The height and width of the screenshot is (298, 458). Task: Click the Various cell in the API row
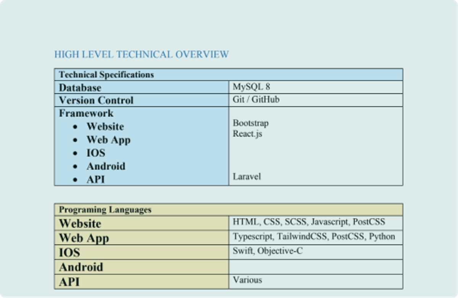click(x=247, y=280)
